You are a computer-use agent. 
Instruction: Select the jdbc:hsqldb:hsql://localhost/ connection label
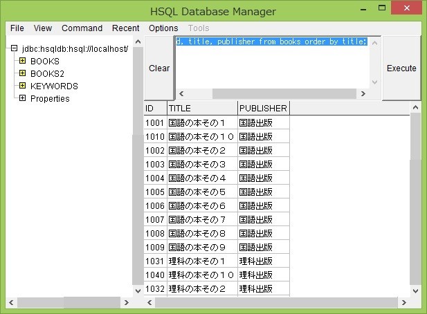75,48
